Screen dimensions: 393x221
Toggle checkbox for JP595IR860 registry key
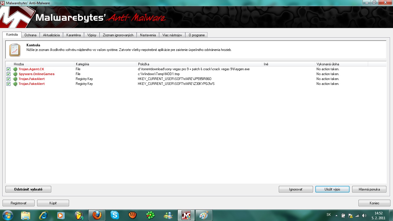pos(8,79)
